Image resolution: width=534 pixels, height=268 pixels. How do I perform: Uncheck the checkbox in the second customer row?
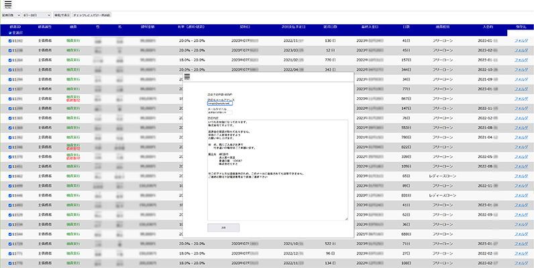[x=10, y=50]
